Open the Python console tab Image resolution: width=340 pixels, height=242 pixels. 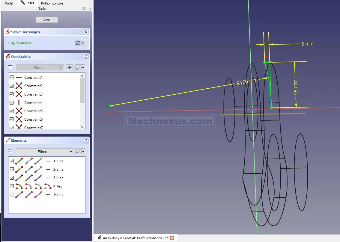[52, 3]
